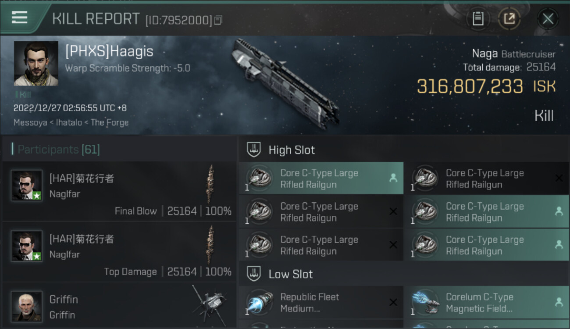Viewport: 570px width, 329px height.
Task: Open Participants [61] list header
Action: tap(59, 150)
